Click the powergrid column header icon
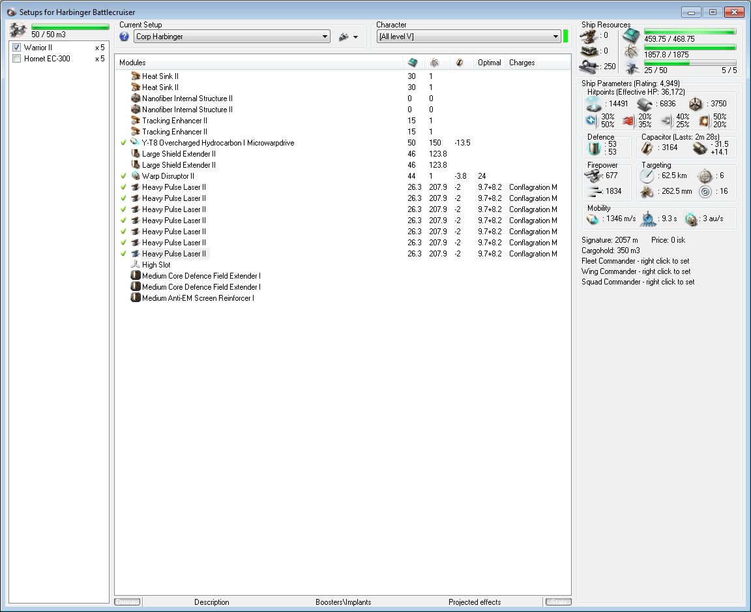751x612 pixels. coord(434,63)
